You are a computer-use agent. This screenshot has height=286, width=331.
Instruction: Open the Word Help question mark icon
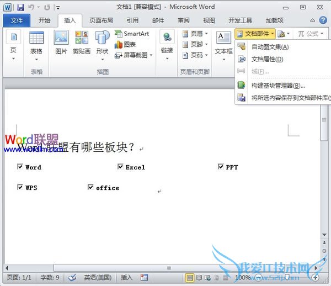pyautogui.click(x=323, y=20)
